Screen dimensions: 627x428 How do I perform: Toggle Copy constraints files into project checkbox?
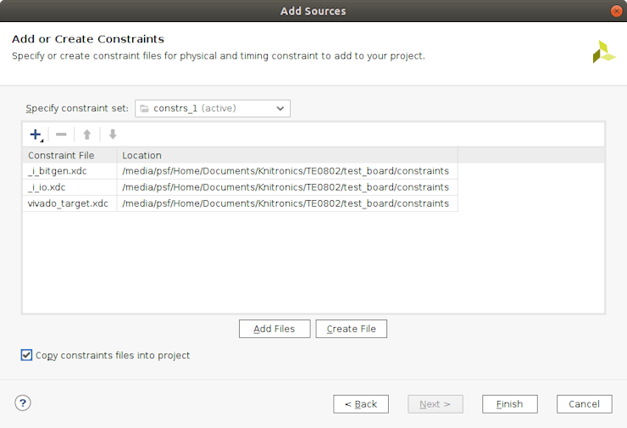point(27,355)
